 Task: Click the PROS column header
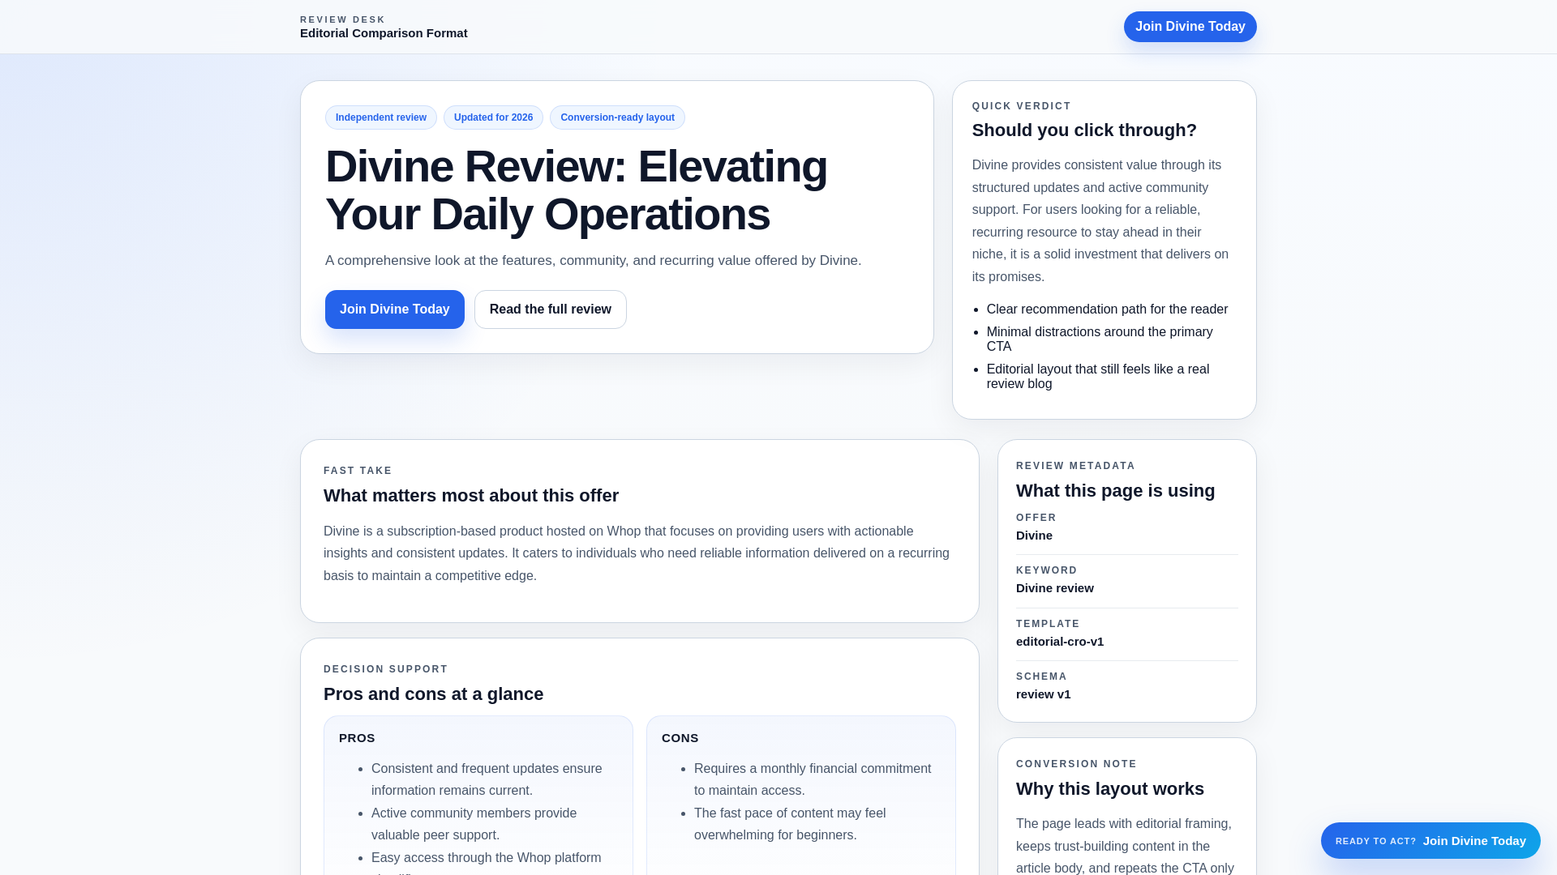pyautogui.click(x=357, y=738)
